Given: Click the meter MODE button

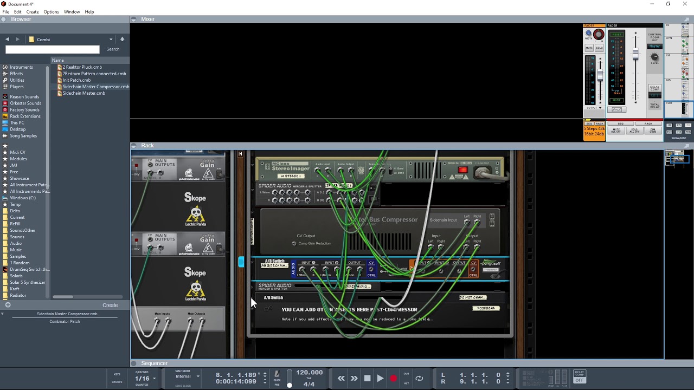Looking at the screenshot, I should pos(616,100).
